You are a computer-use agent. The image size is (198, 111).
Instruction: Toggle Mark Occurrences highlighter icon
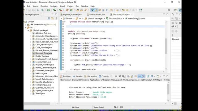[x=96, y=10]
